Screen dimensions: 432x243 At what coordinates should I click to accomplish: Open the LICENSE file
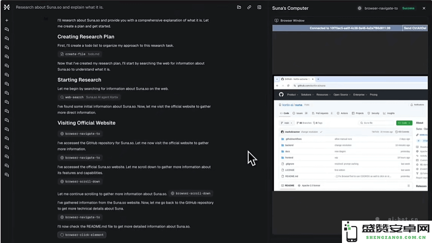290,170
